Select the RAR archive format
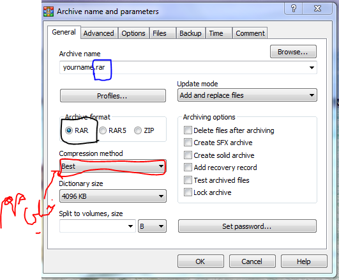The height and width of the screenshot is (280, 339). tap(69, 130)
